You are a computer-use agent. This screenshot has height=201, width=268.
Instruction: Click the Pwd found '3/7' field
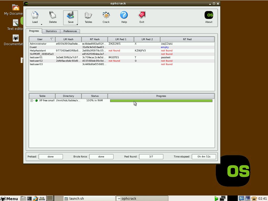[151, 157]
